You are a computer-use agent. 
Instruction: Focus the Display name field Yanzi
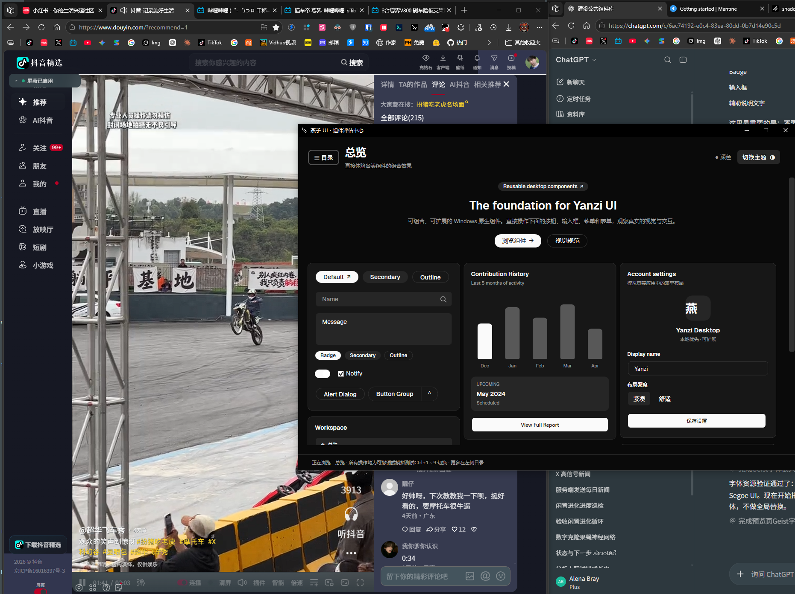698,369
